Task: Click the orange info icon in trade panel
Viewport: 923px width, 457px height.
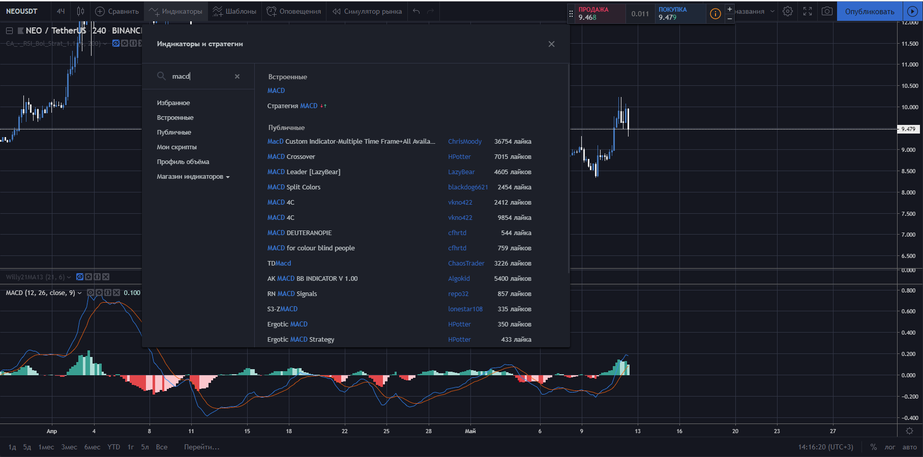Action: [716, 14]
